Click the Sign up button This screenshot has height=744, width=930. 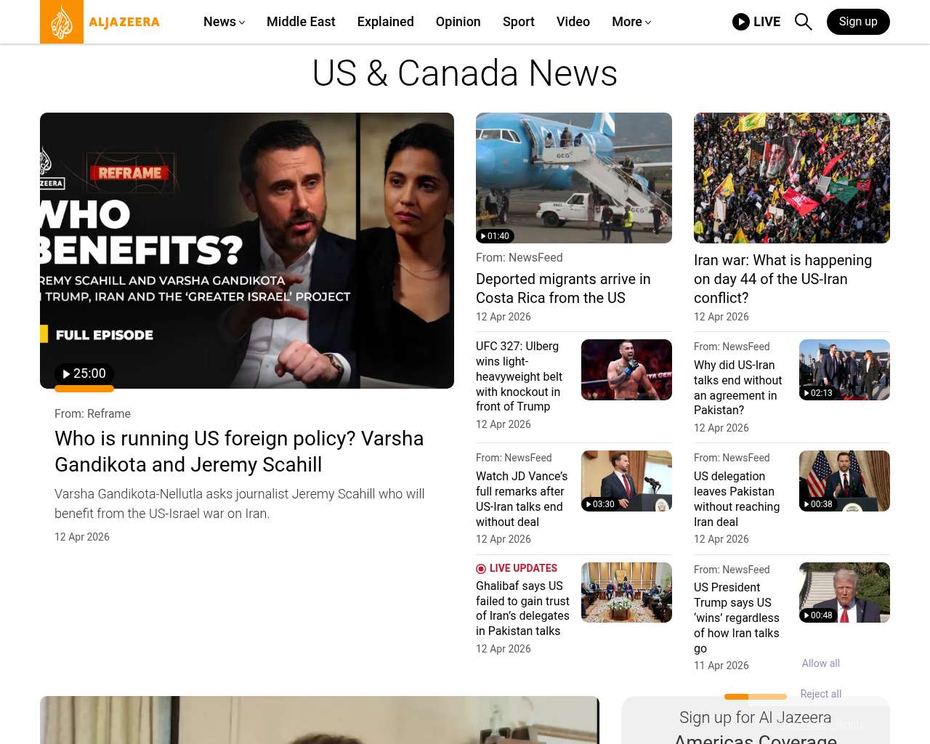click(858, 22)
